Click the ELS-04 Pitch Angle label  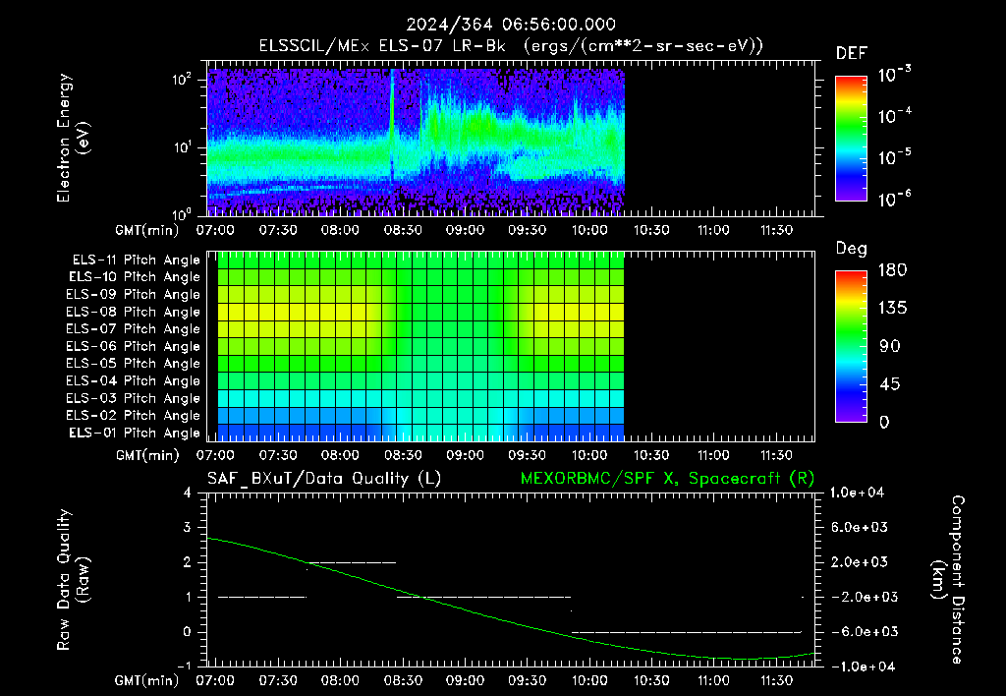click(x=134, y=381)
